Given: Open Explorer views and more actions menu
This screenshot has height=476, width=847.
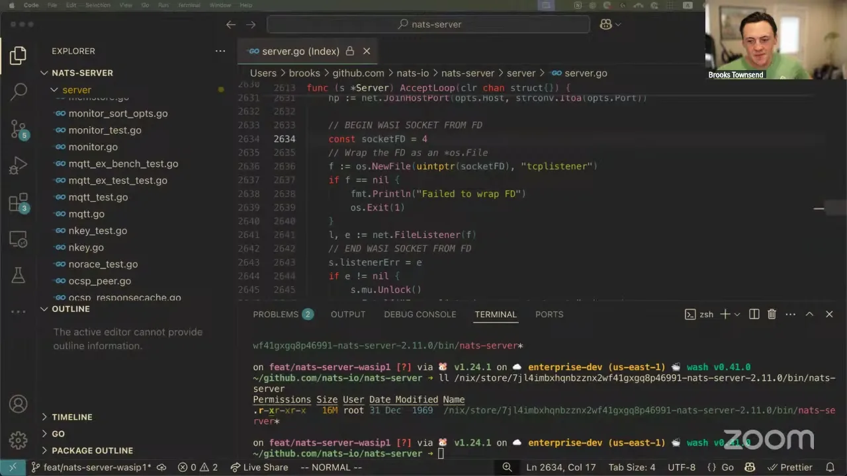Looking at the screenshot, I should tap(220, 51).
